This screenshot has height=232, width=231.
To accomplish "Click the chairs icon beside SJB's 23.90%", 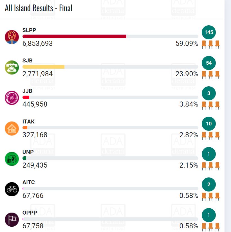I will point(210,75).
